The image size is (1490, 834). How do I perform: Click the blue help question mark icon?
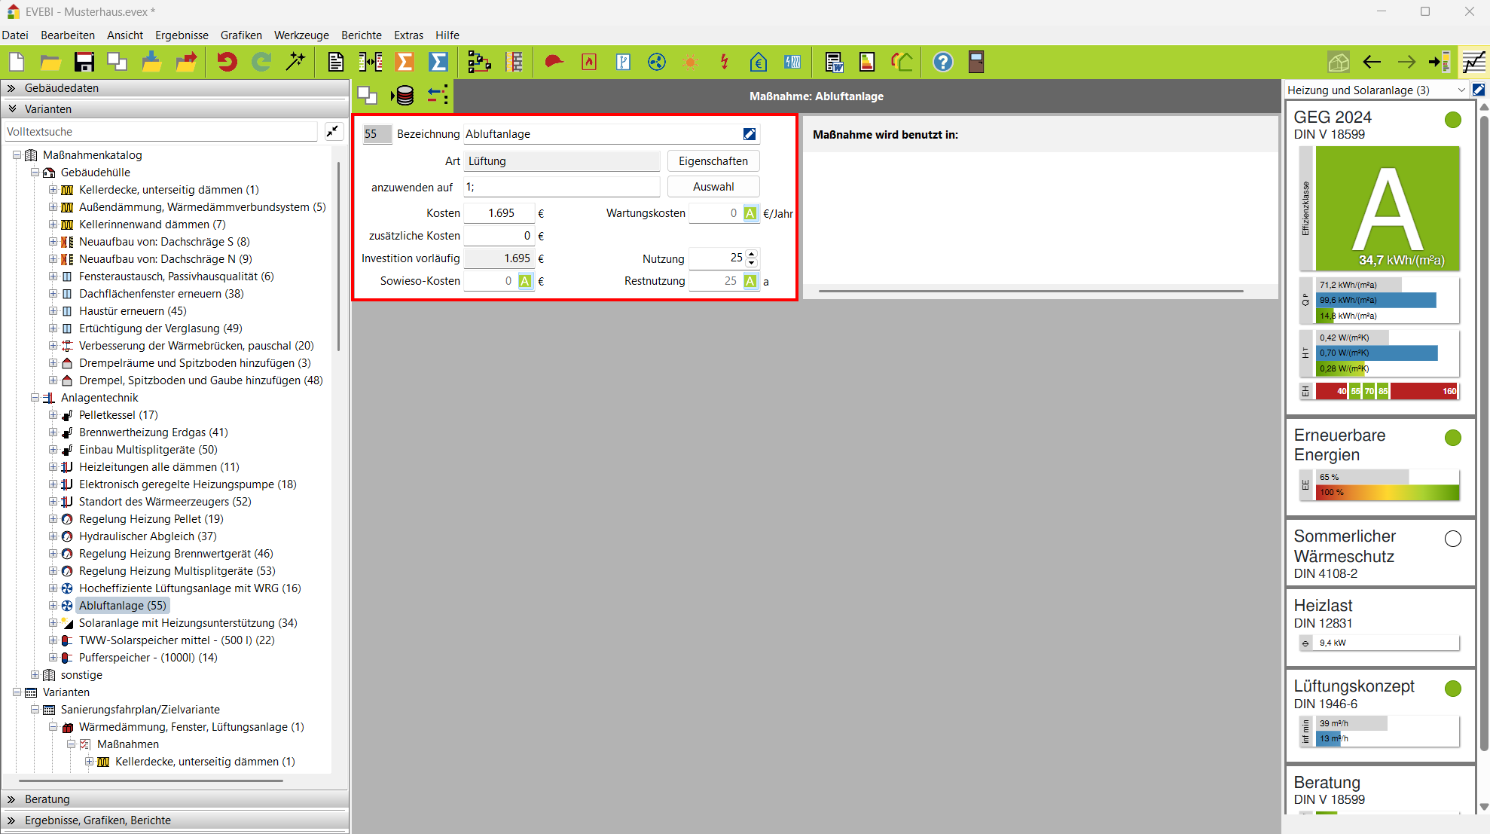[x=942, y=62]
